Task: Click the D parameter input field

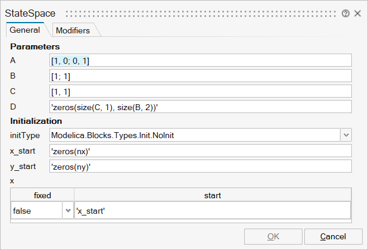Action: pos(201,107)
